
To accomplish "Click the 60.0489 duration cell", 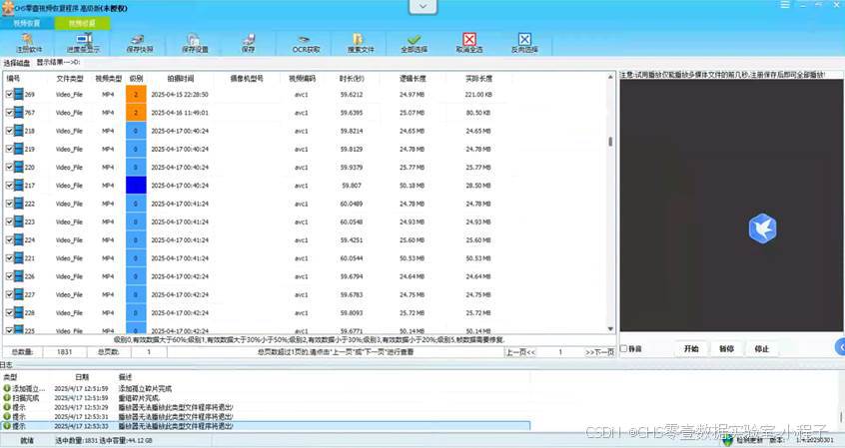I will pos(352,204).
